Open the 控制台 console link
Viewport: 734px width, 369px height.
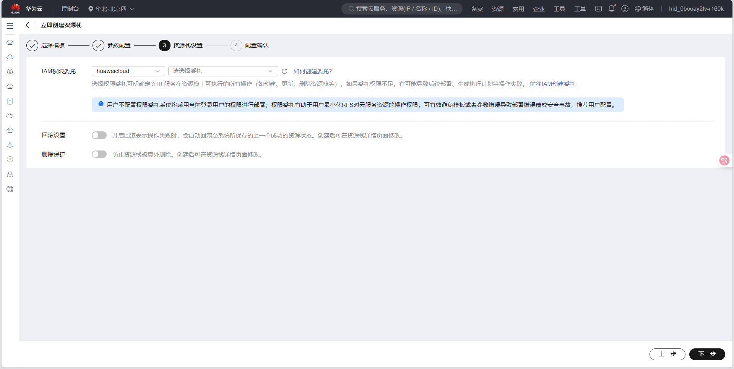70,9
